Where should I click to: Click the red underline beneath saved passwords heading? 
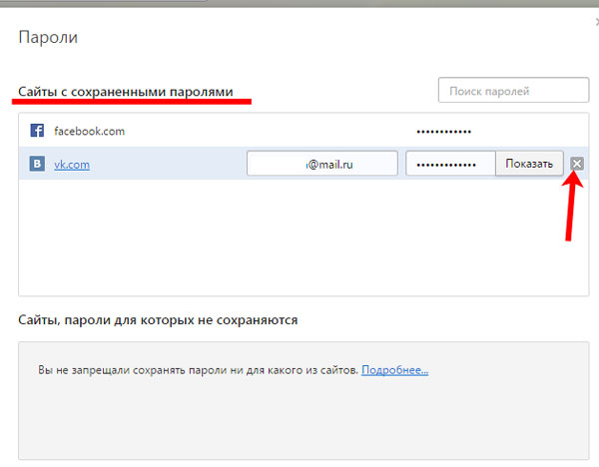(133, 102)
